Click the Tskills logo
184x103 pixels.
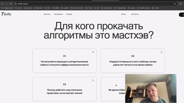pos(6,14)
